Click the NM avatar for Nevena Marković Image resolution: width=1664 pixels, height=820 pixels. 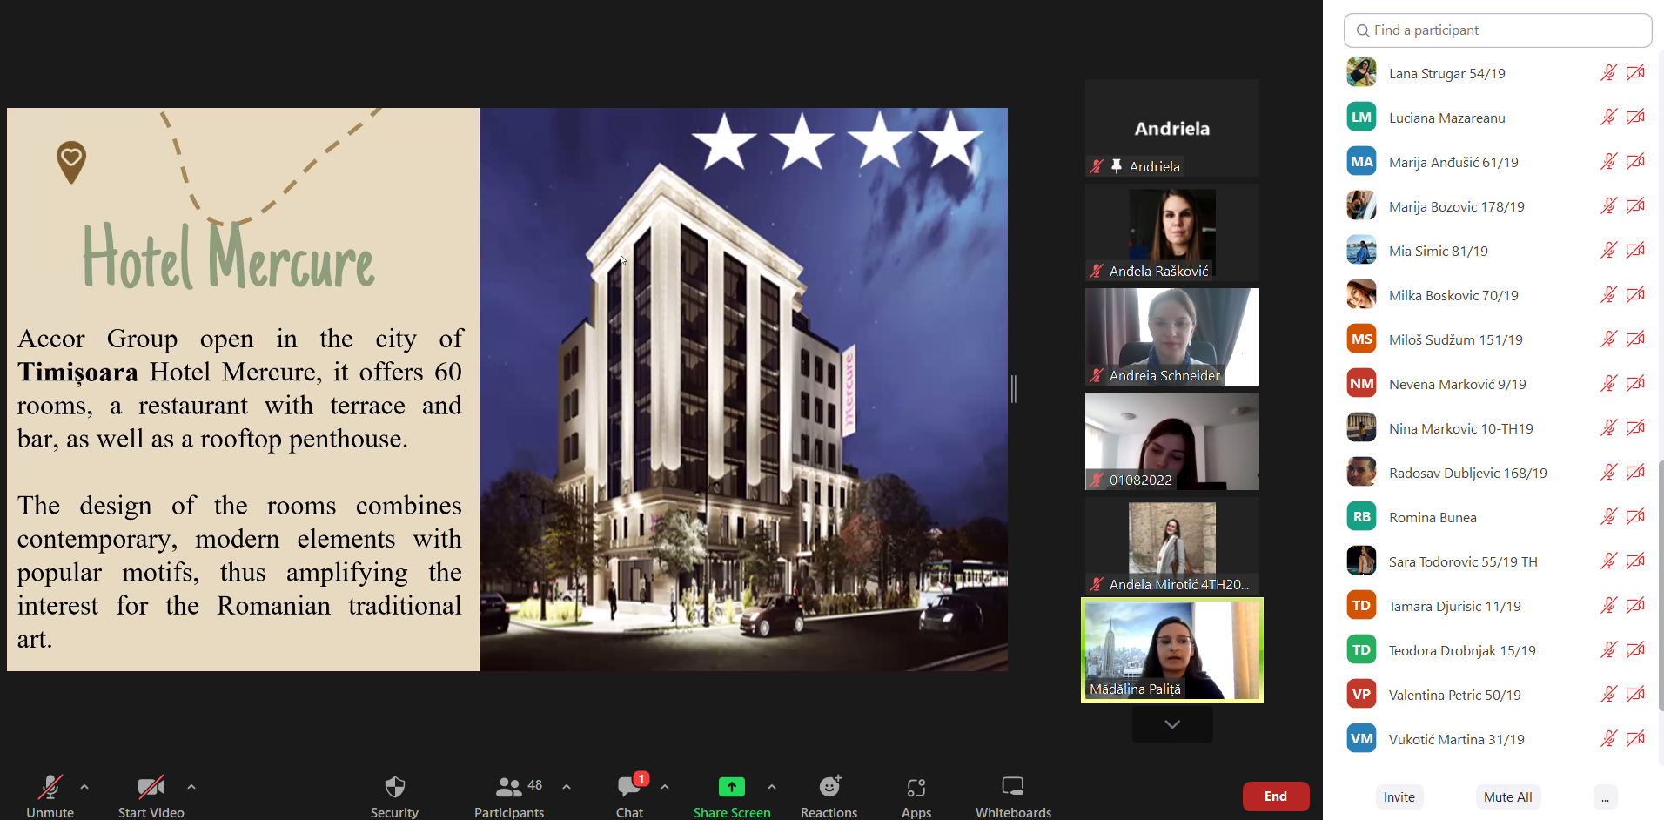point(1361,383)
